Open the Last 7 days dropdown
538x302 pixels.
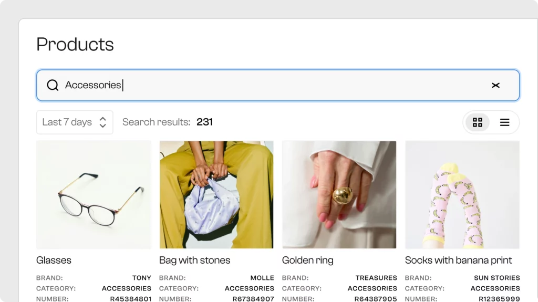(75, 122)
